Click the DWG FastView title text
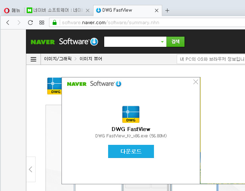The image size is (245, 191). click(x=131, y=129)
